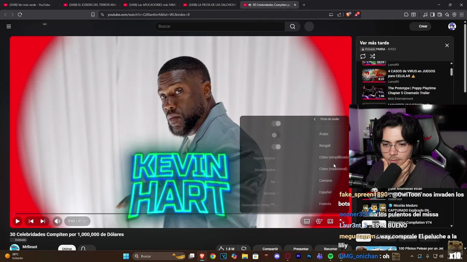Open Brave VPN shield icon
Image resolution: width=467 pixels, height=262 pixels.
(454, 15)
